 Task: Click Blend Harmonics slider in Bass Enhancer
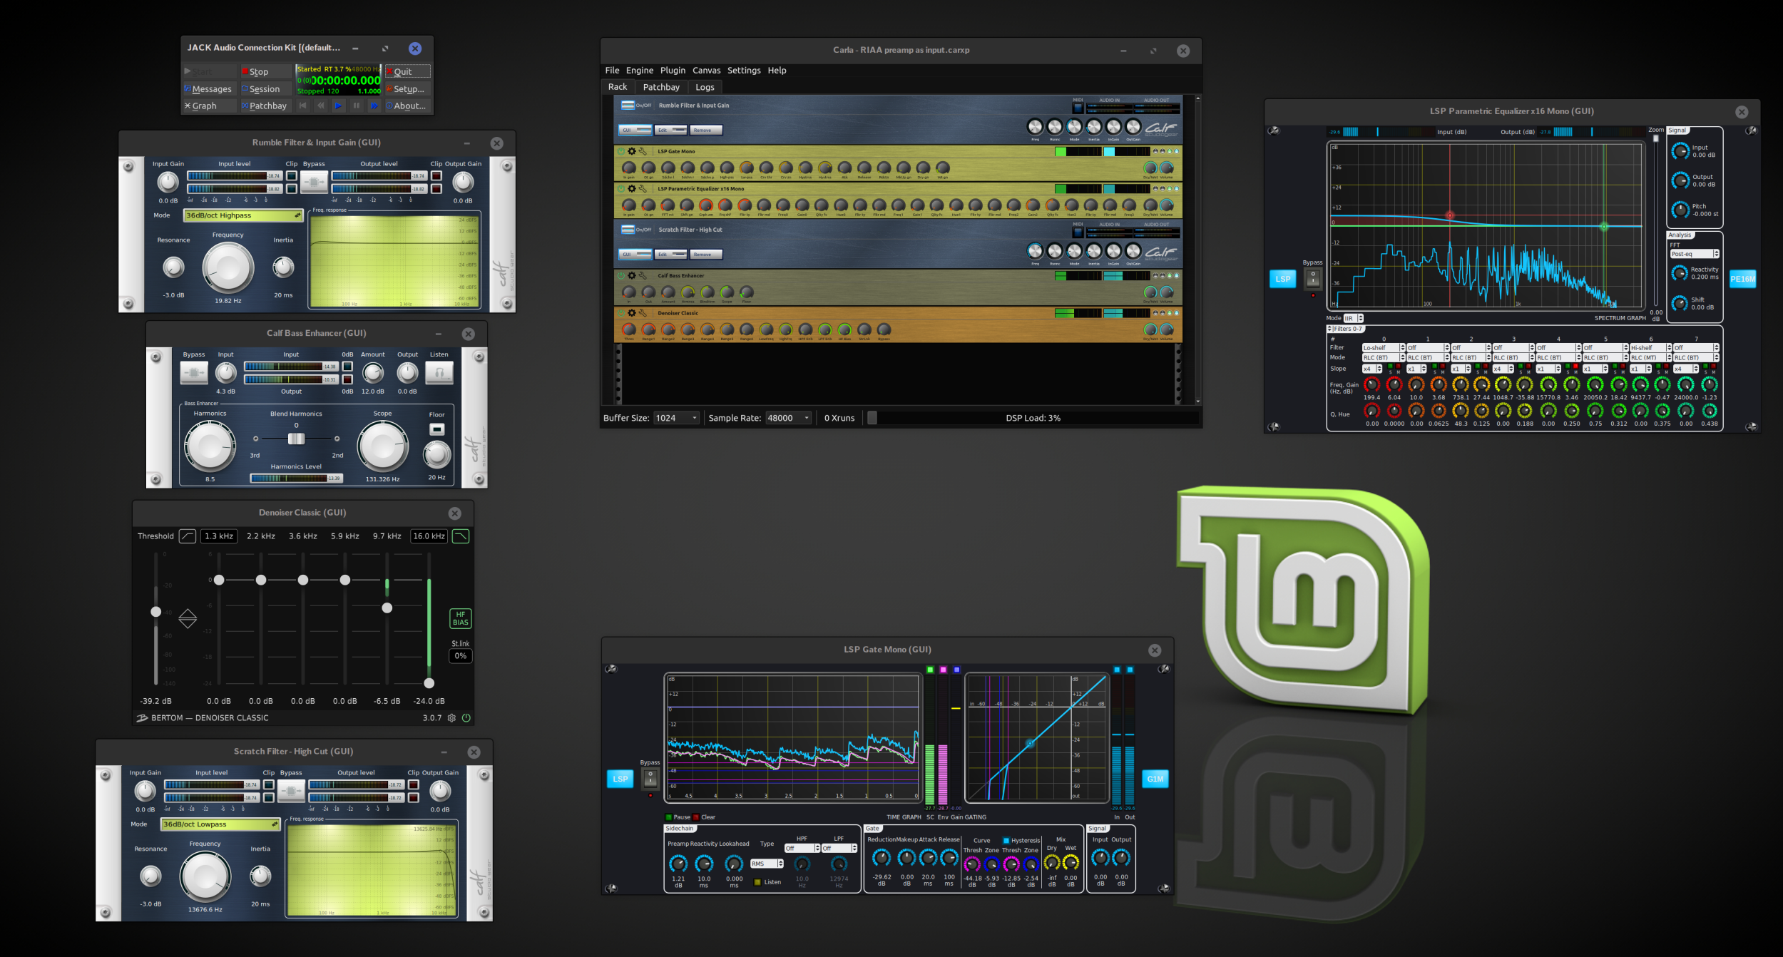[296, 439]
